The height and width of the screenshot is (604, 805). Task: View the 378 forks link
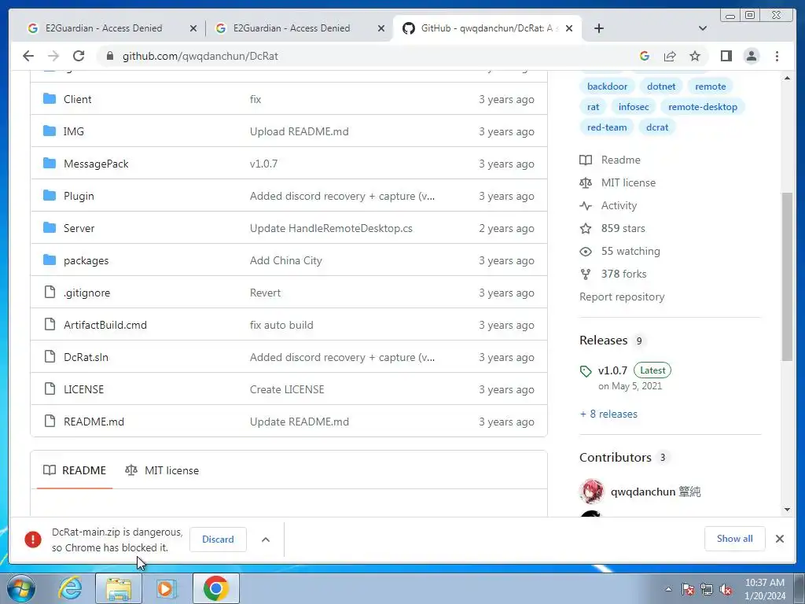pos(613,274)
